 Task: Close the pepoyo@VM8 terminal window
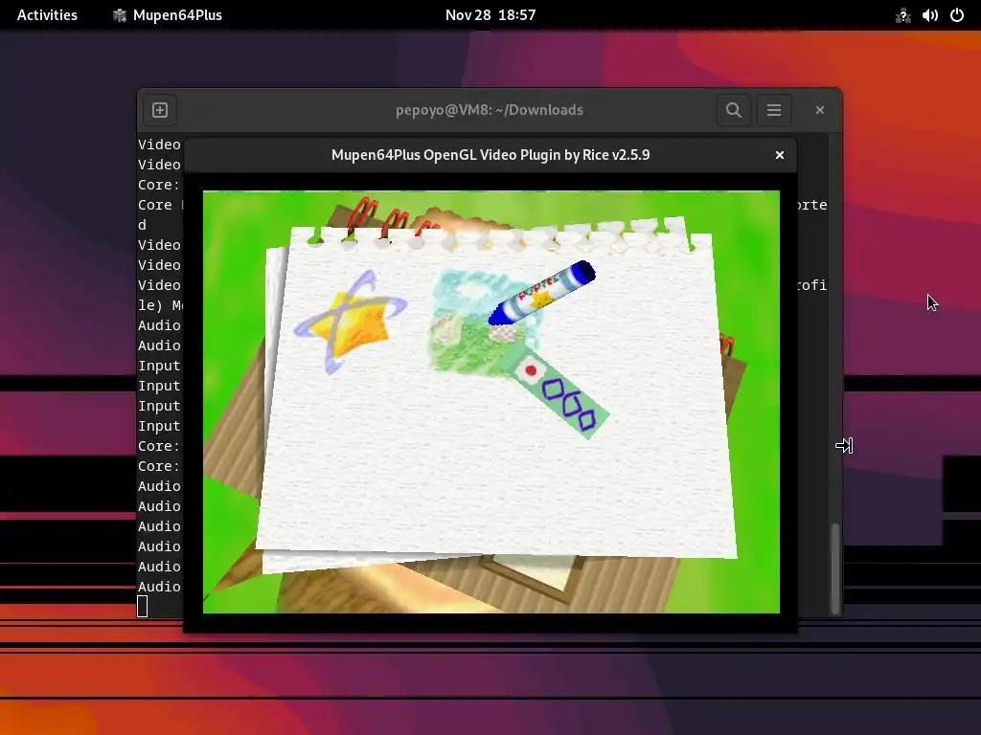(x=820, y=110)
